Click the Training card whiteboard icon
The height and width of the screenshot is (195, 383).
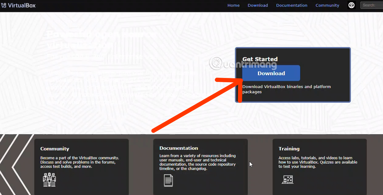point(287,179)
